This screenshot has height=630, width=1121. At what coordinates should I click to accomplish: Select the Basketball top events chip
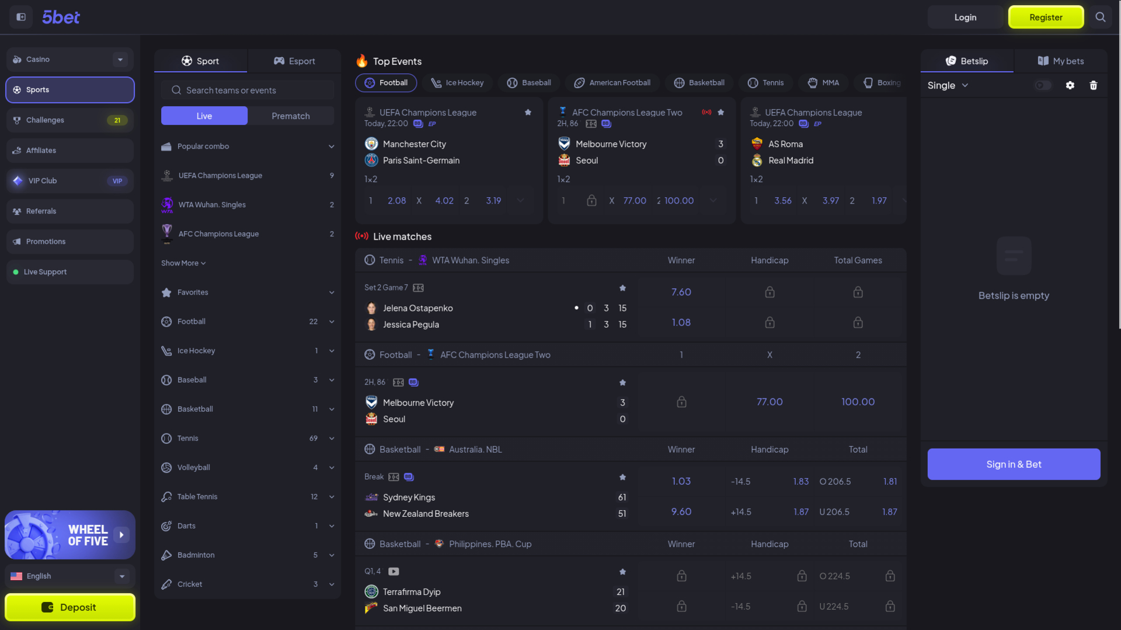coord(699,83)
